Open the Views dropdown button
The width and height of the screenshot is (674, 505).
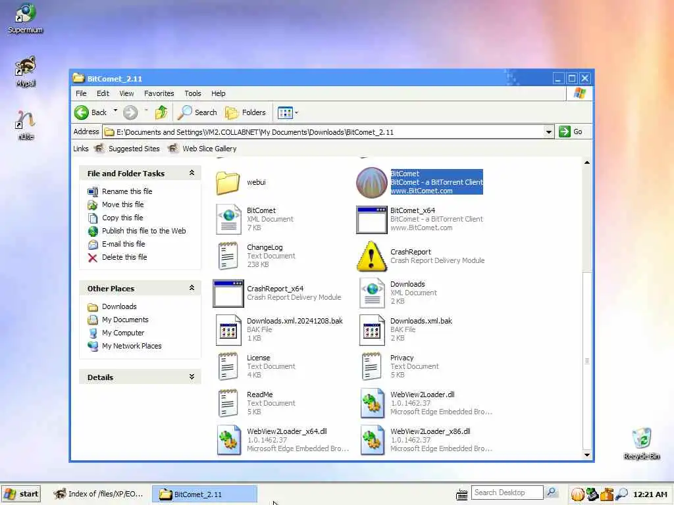pyautogui.click(x=288, y=112)
